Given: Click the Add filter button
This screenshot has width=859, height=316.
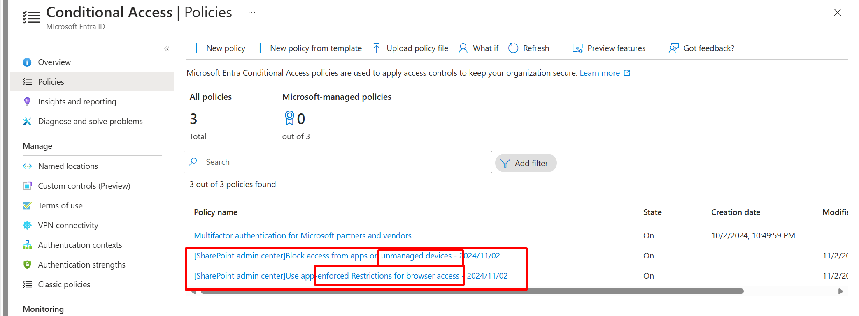Looking at the screenshot, I should 526,163.
